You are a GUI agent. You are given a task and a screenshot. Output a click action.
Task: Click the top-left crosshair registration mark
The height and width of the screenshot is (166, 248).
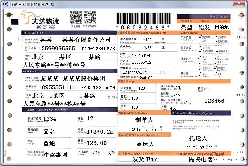pyautogui.click(x=9, y=15)
